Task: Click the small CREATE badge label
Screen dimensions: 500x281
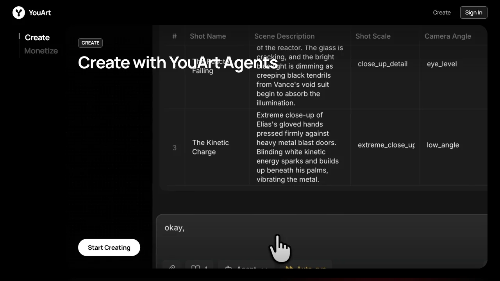Action: [90, 43]
